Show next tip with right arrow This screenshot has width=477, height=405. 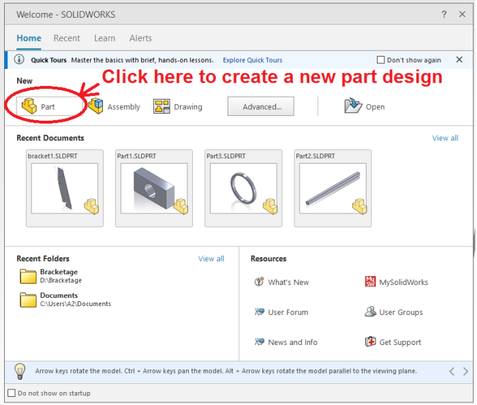466,372
